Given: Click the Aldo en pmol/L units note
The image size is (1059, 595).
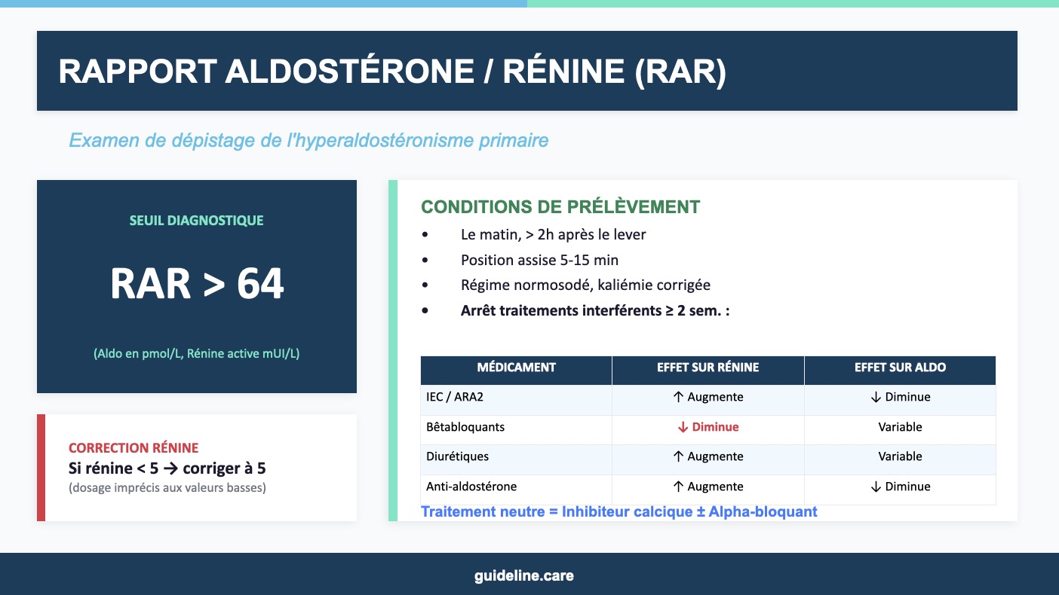Looking at the screenshot, I should (x=196, y=353).
